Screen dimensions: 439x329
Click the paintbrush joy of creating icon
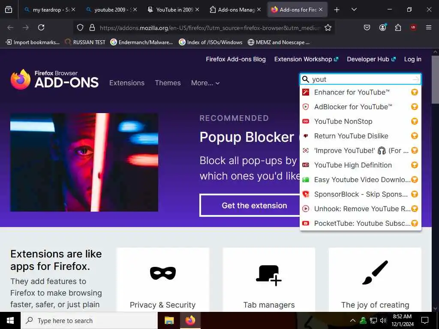click(375, 272)
